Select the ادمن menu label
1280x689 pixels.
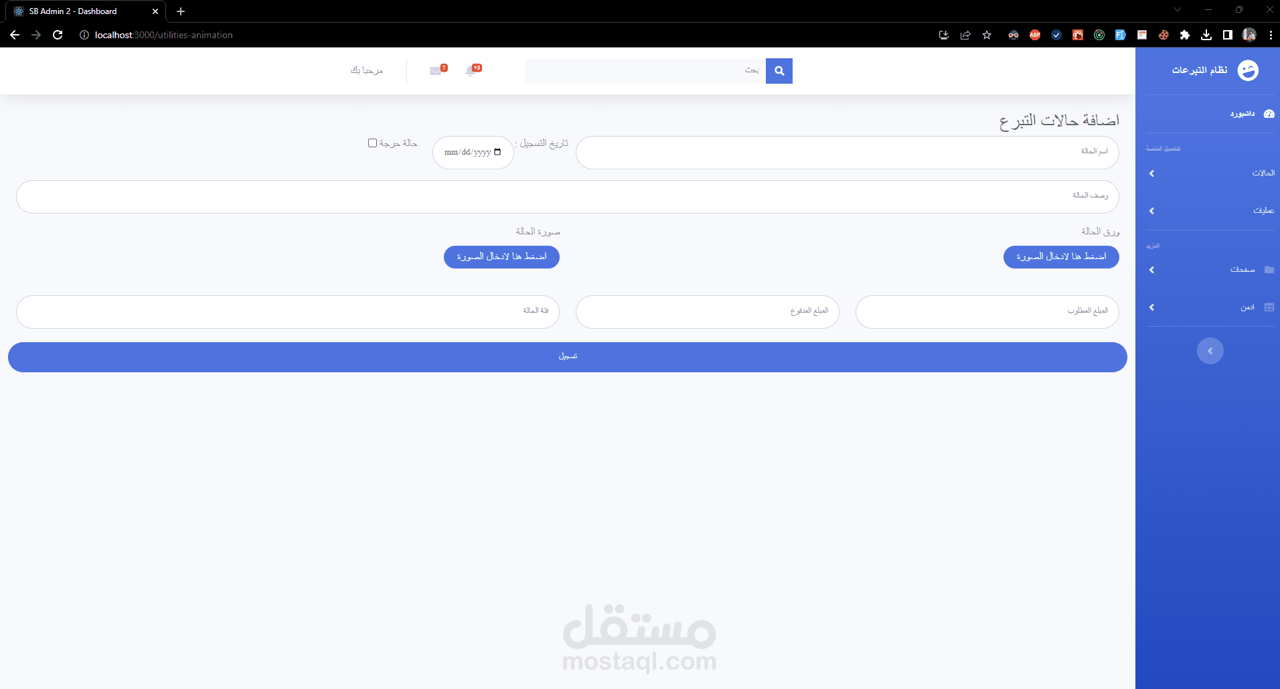click(1247, 307)
